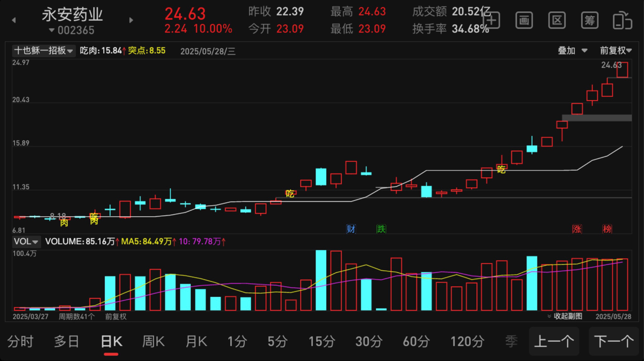This screenshot has height=361, width=644.
Task: Click the green 跌 marker on chart
Action: [381, 229]
